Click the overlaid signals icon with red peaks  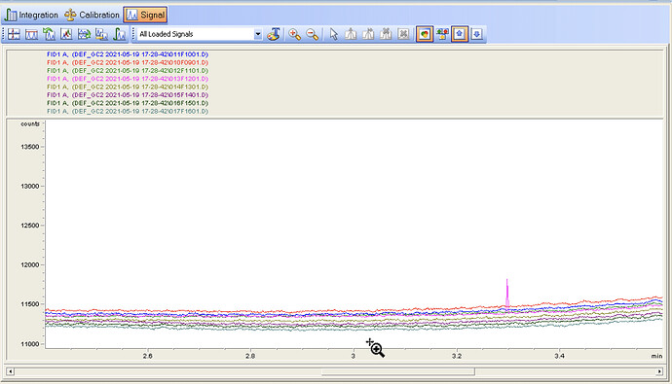pos(66,34)
